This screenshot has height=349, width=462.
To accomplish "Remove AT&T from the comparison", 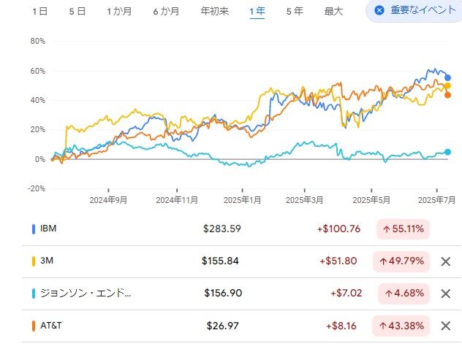I will (445, 326).
